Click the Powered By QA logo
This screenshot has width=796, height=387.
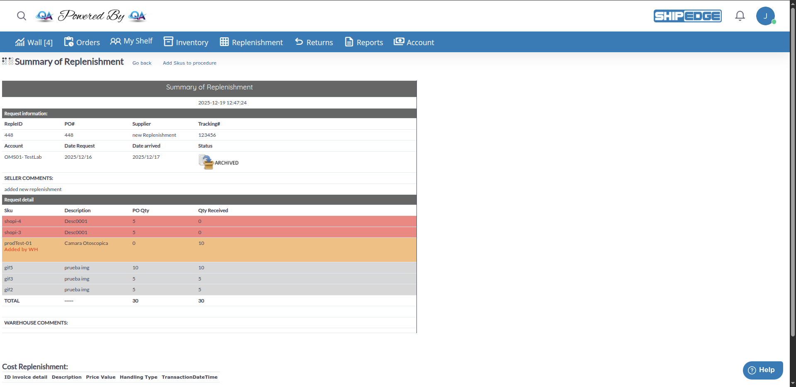[x=91, y=16]
